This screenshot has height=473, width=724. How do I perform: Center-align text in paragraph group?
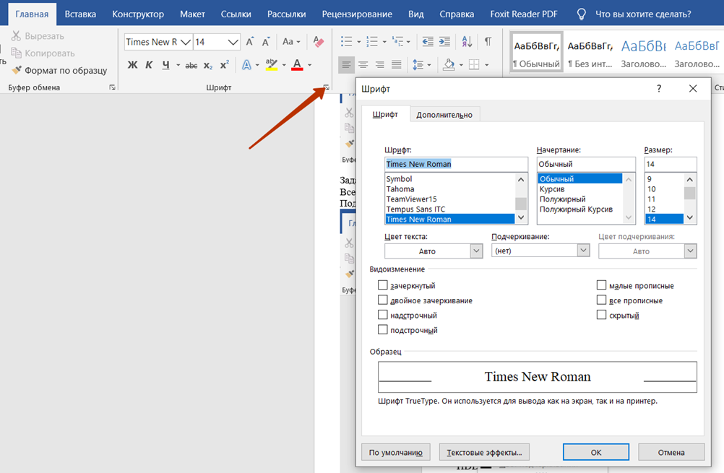point(363,64)
